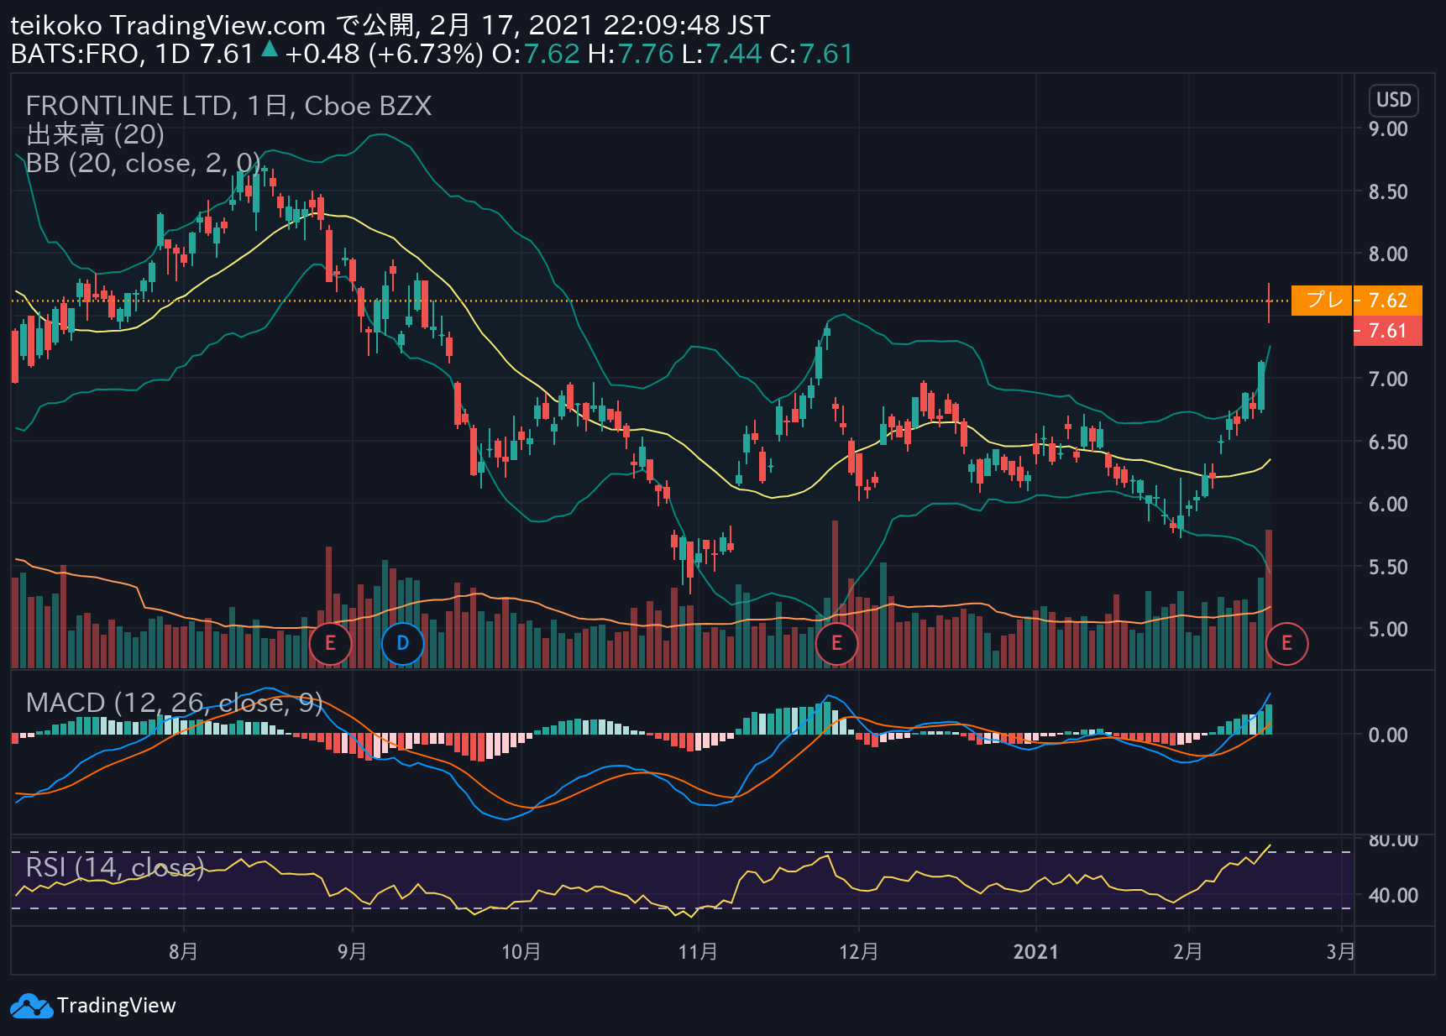Click the 2月 date axis label
The width and height of the screenshot is (1446, 1036).
[1188, 951]
